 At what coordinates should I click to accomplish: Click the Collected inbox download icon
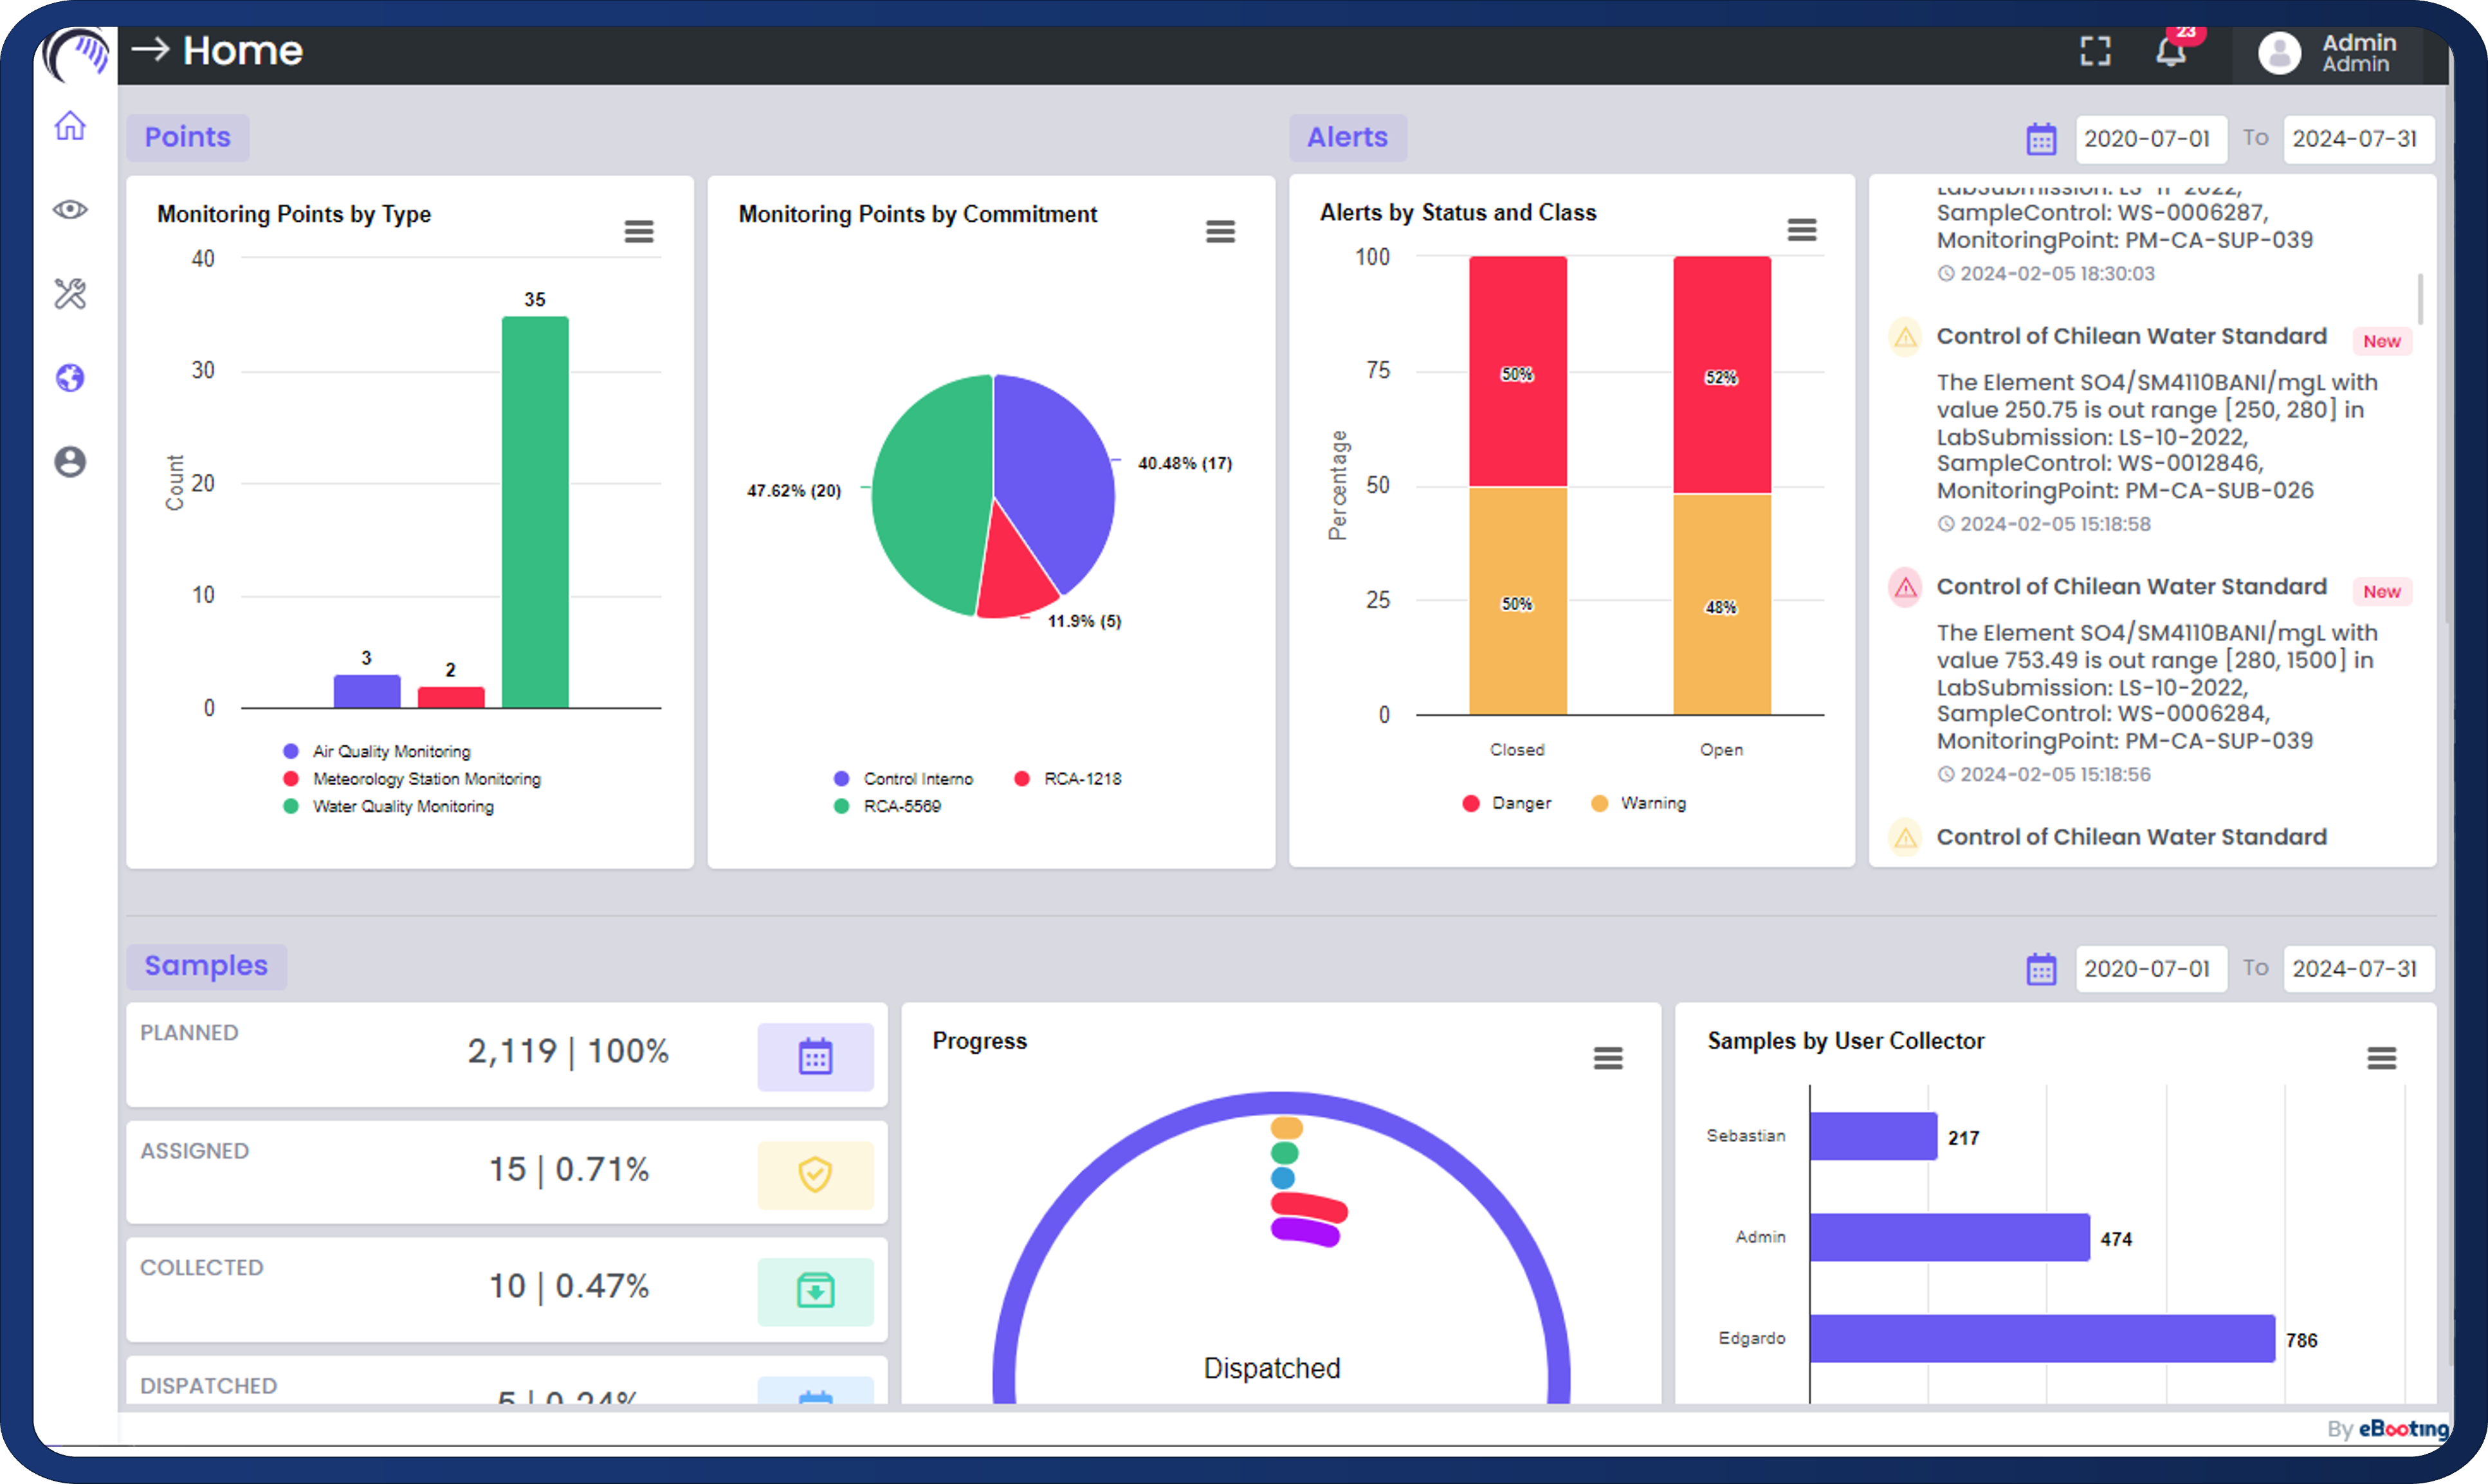(816, 1291)
